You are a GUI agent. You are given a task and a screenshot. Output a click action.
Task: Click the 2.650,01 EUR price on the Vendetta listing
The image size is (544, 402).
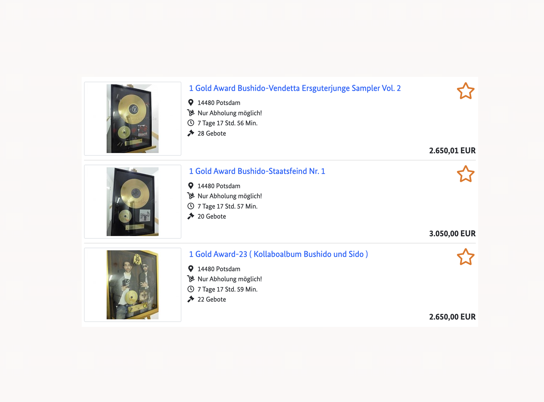(452, 151)
